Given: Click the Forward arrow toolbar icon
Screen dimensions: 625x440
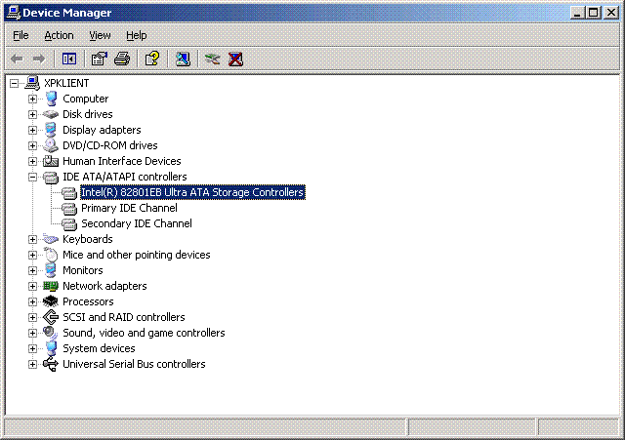Looking at the screenshot, I should pos(39,60).
